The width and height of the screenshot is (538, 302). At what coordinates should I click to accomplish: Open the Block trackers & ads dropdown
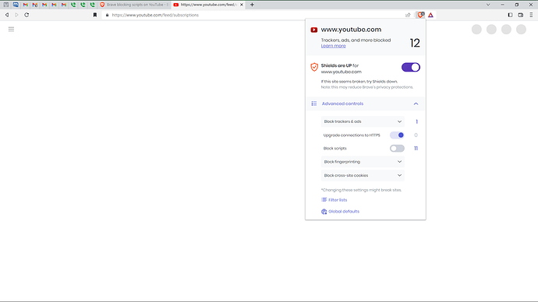coord(363,121)
